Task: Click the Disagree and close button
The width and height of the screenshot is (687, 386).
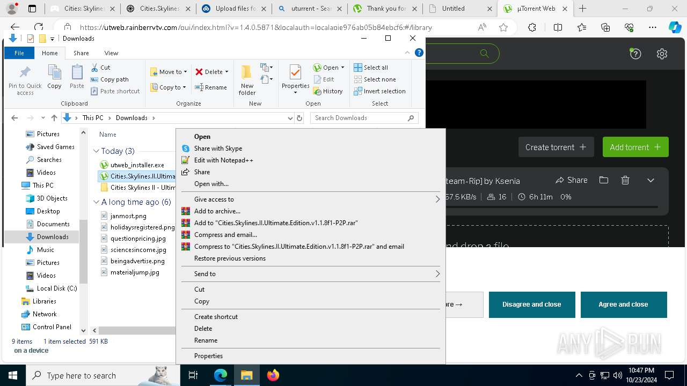Action: [532, 305]
